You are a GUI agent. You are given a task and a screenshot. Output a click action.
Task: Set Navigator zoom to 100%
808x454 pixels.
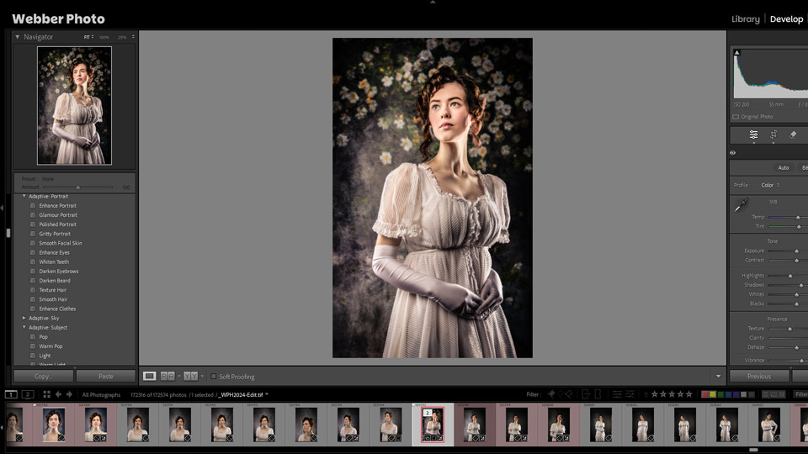pos(104,37)
